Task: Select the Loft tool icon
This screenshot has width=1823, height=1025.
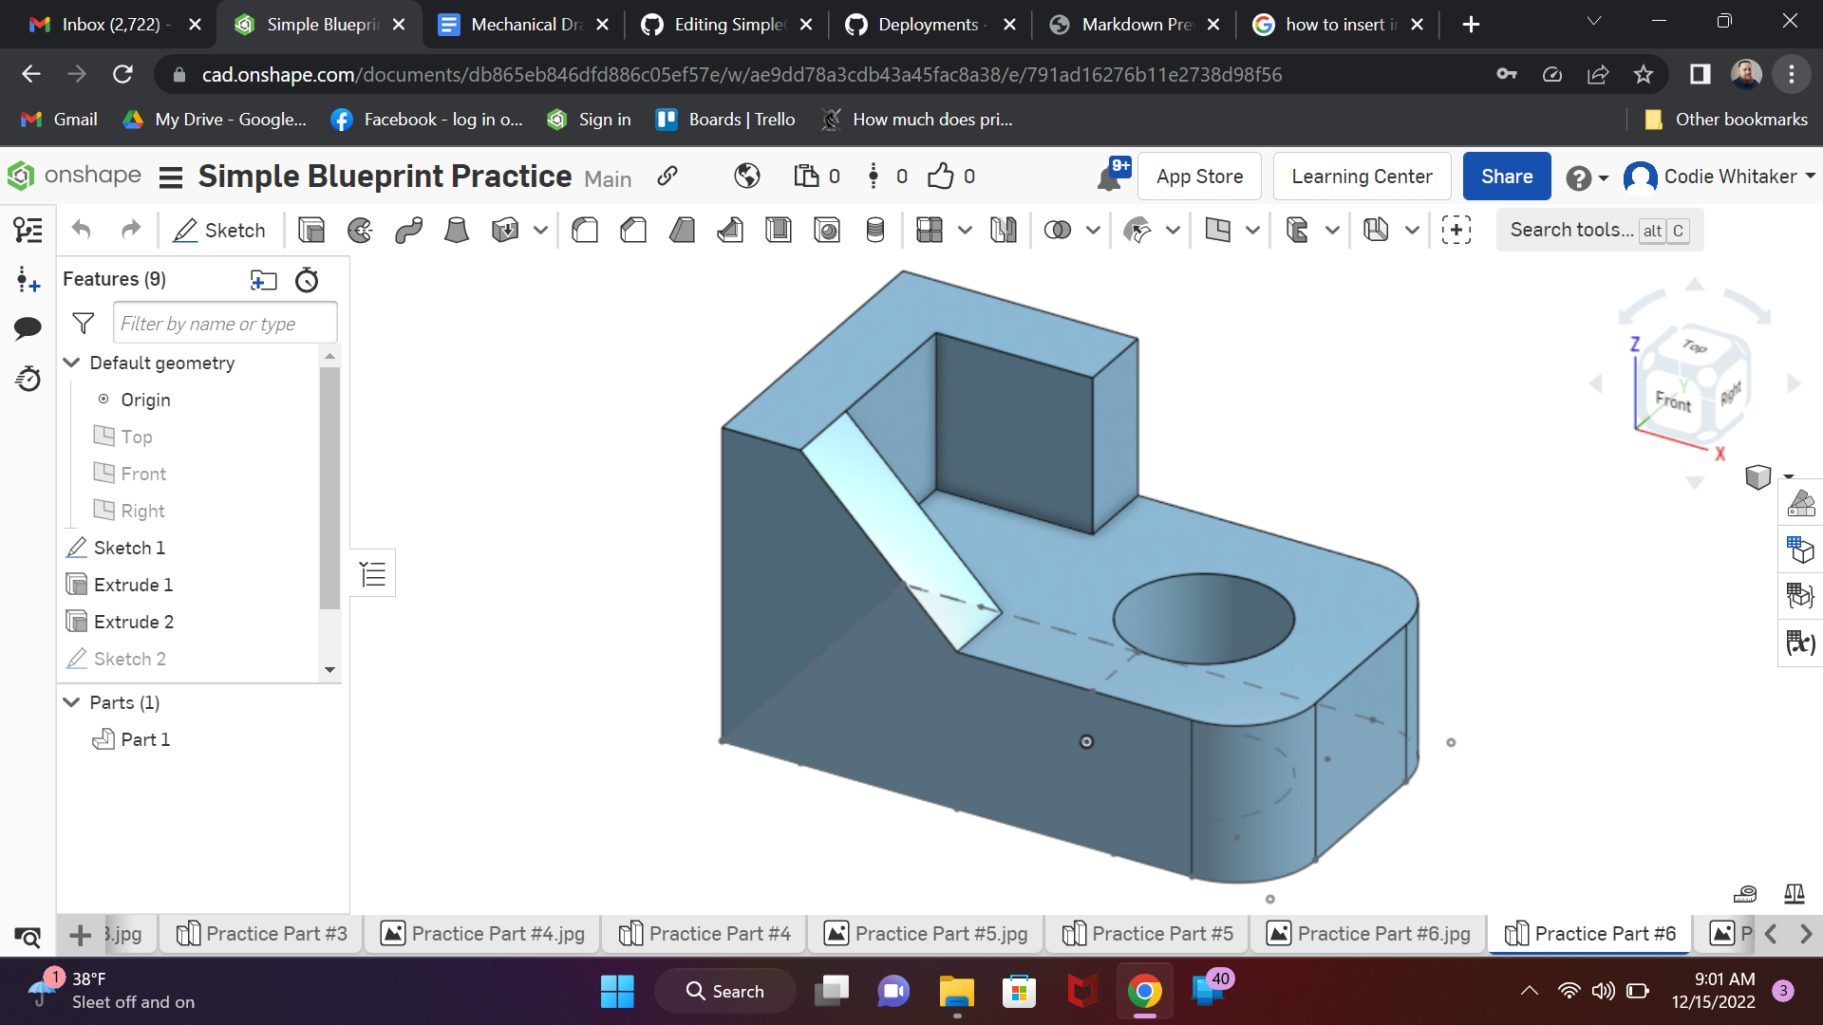Action: pos(457,230)
